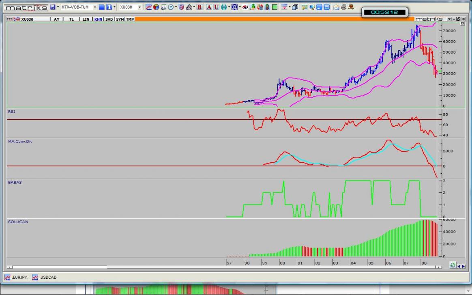This screenshot has width=472, height=295.
Task: Open dropdown arrow next to clock icon
Action: [176, 7]
